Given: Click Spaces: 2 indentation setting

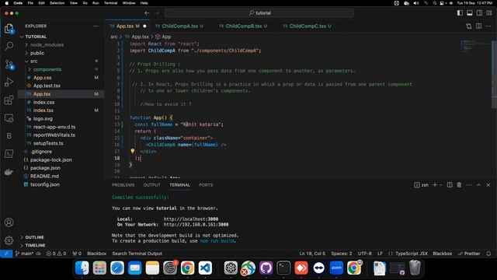Looking at the screenshot, I should tap(342, 254).
